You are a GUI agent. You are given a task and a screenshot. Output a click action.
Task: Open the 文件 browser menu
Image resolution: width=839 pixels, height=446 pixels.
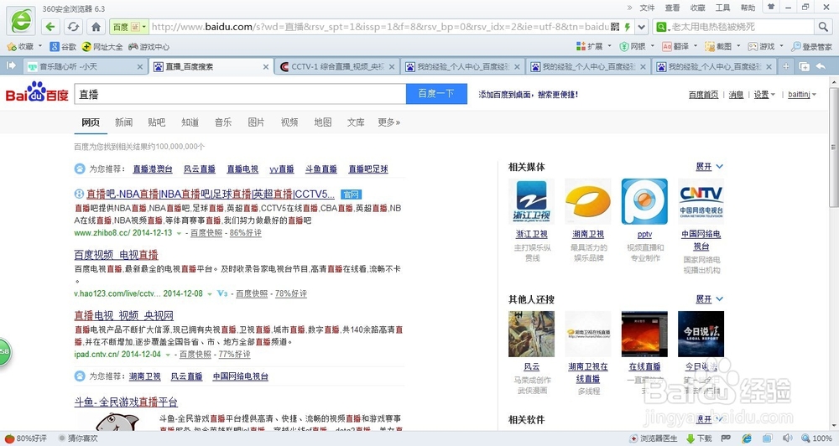647,8
